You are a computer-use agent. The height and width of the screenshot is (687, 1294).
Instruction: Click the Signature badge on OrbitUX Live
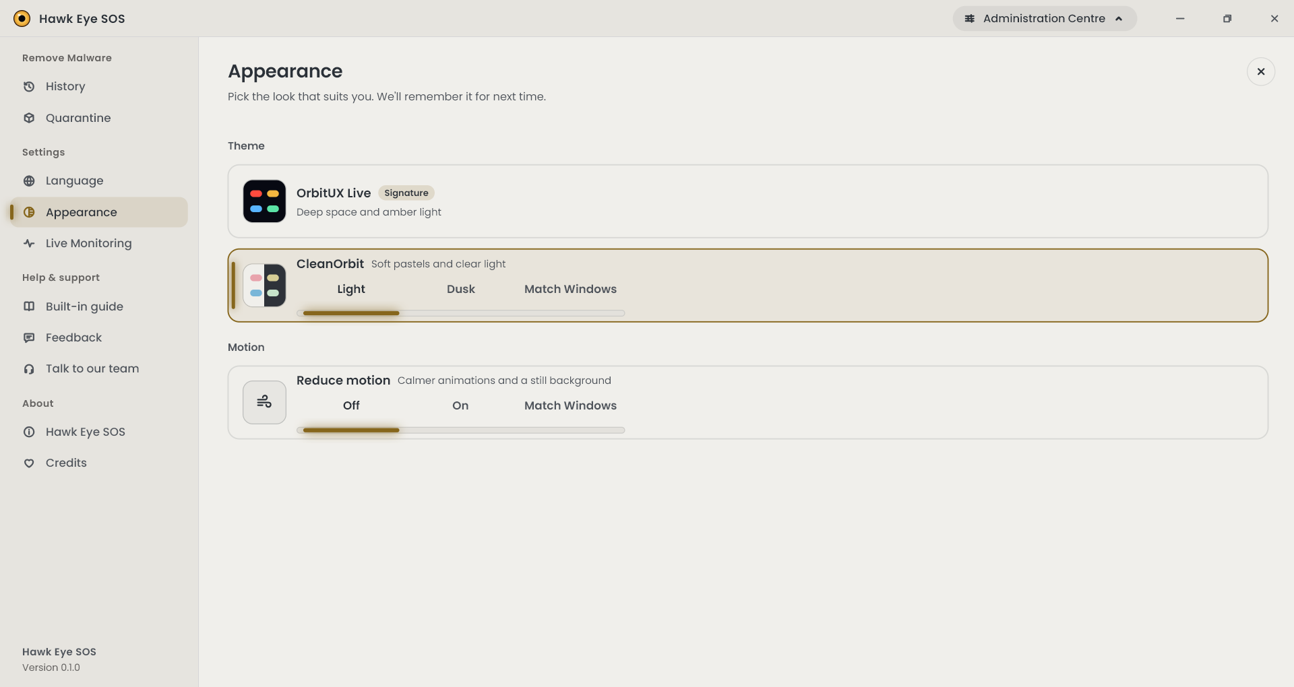[406, 193]
